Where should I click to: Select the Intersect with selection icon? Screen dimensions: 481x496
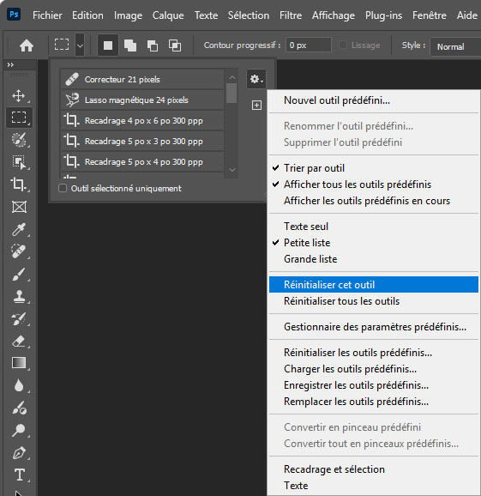(175, 45)
